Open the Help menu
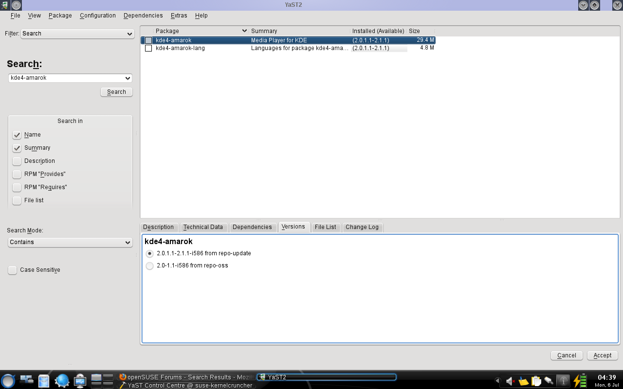Screen dimensions: 623x389 pyautogui.click(x=202, y=16)
